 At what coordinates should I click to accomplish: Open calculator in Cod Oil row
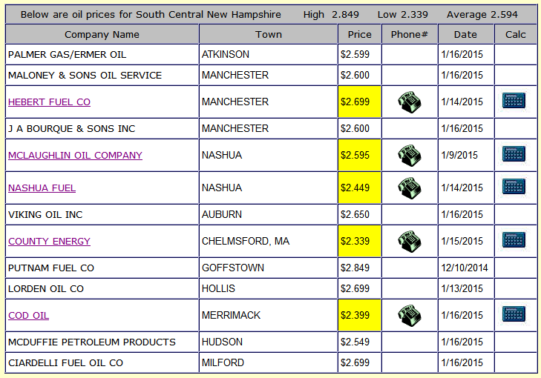coord(514,314)
